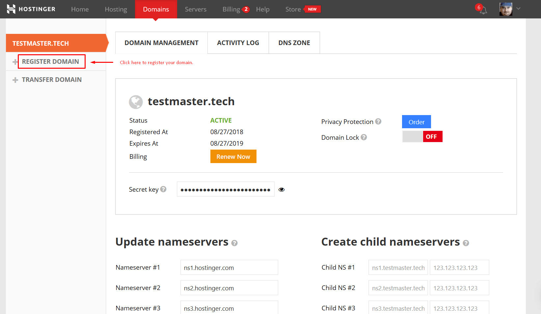Click the Renew Now button
Screen dimensions: 541x314
pyautogui.click(x=233, y=157)
